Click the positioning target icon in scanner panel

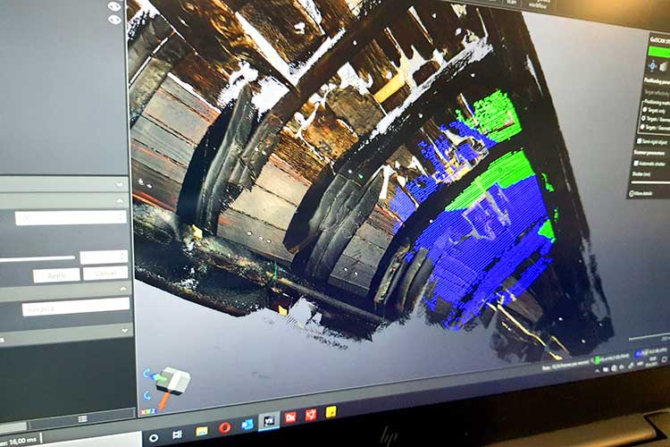tap(652, 65)
